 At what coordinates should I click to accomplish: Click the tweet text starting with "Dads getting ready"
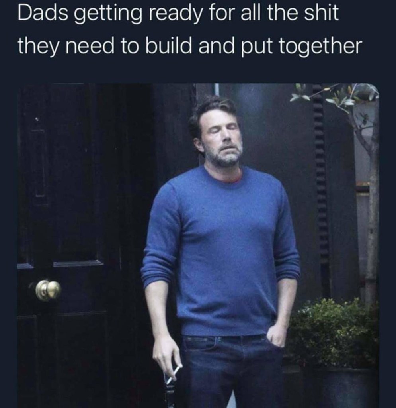(x=189, y=29)
